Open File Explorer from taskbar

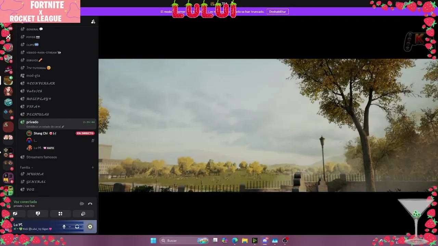point(245,241)
